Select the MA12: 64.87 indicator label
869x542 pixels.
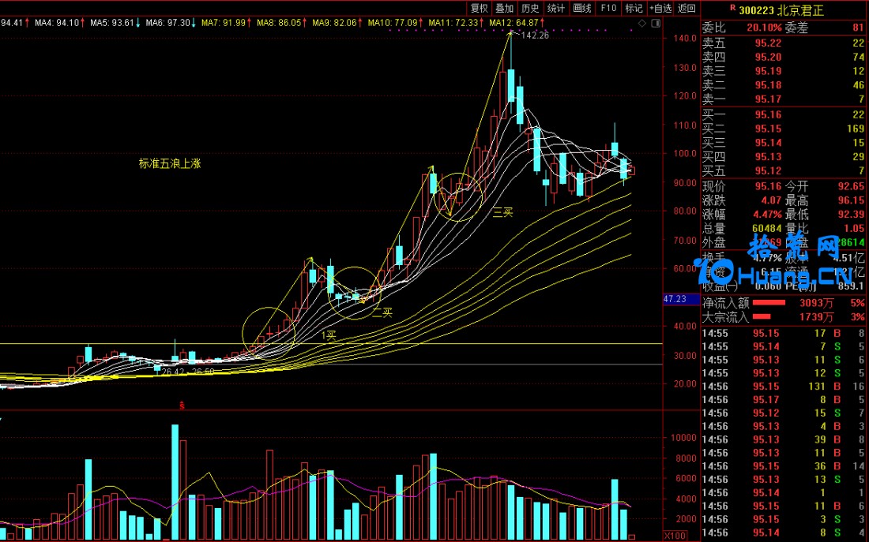(x=517, y=23)
